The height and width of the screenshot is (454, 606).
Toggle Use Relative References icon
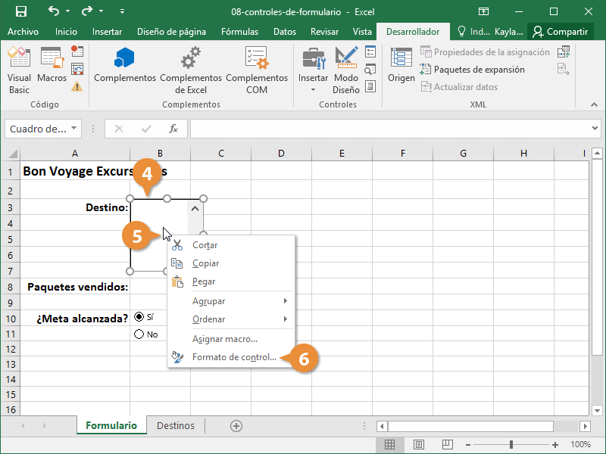coord(77,69)
